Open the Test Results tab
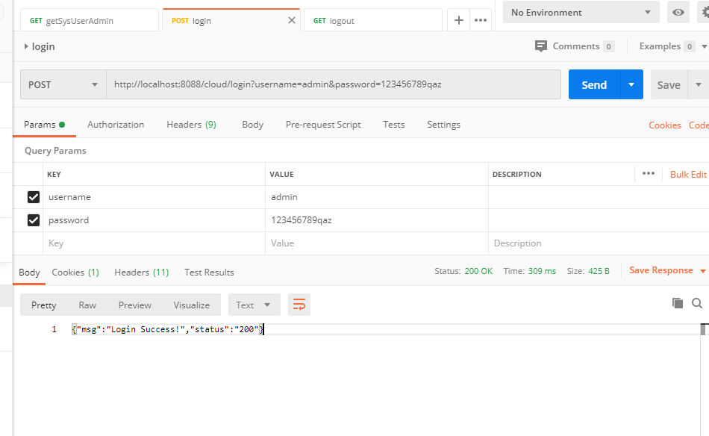The image size is (709, 436). pyautogui.click(x=209, y=272)
